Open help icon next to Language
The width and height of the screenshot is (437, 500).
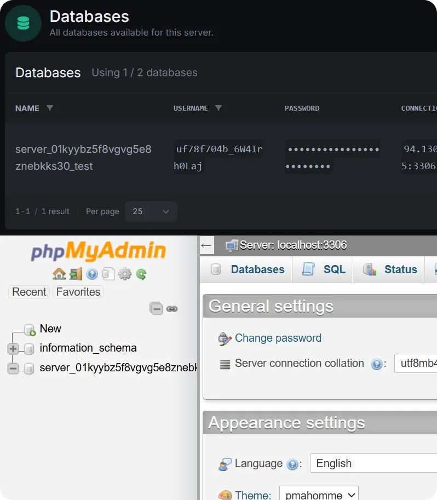(292, 464)
